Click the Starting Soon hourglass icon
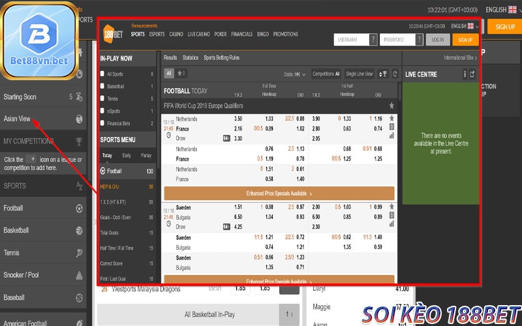 [79, 96]
